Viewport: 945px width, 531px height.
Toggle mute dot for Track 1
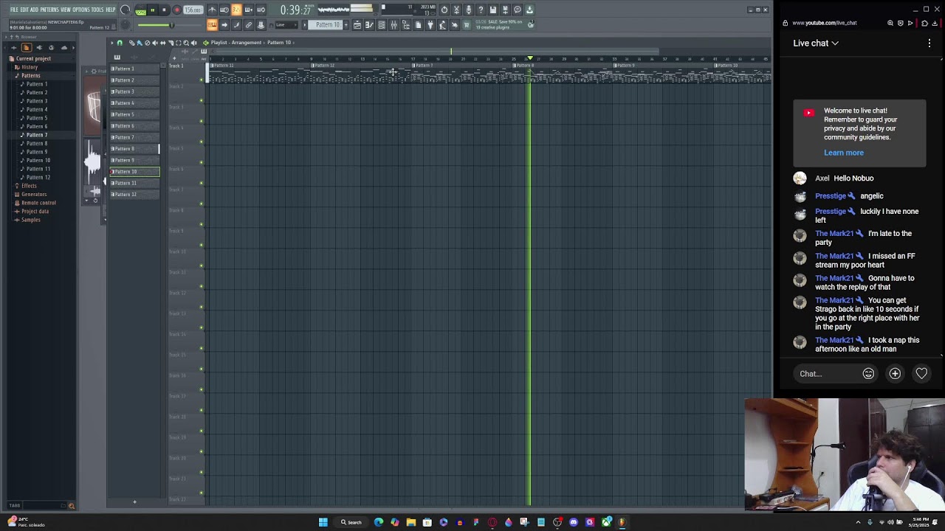pos(202,79)
